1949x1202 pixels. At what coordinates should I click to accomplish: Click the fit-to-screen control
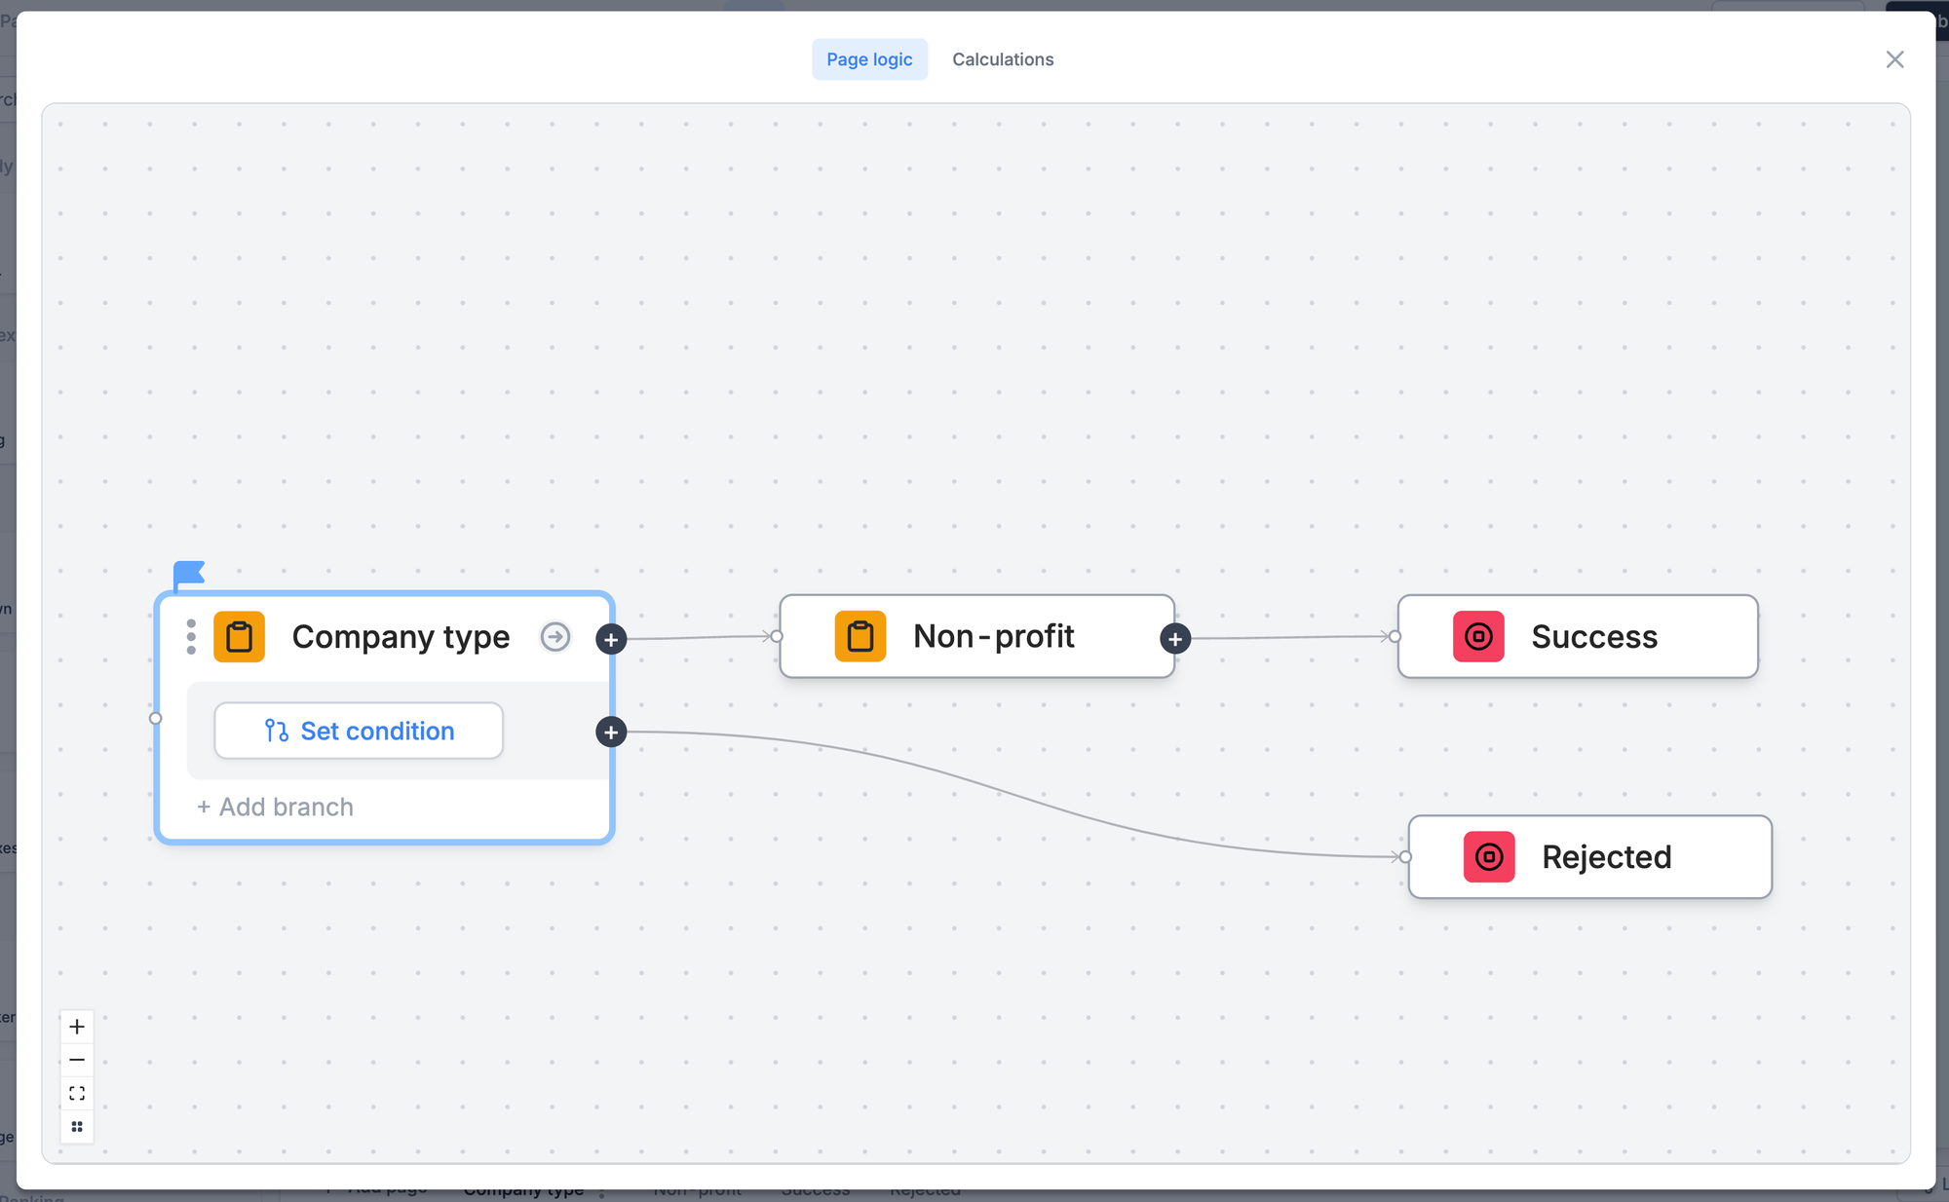coord(77,1094)
